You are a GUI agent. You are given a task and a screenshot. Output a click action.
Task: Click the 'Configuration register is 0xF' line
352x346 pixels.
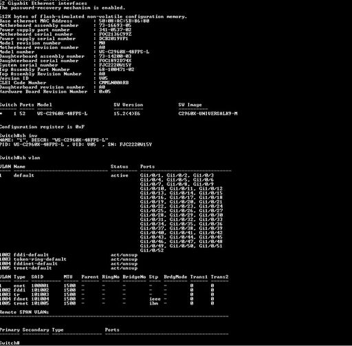click(x=42, y=127)
